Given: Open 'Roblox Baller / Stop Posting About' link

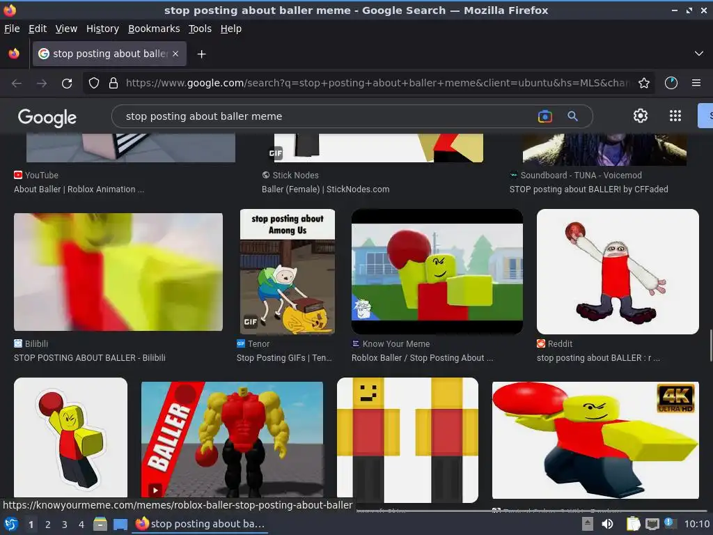Looking at the screenshot, I should [x=422, y=358].
